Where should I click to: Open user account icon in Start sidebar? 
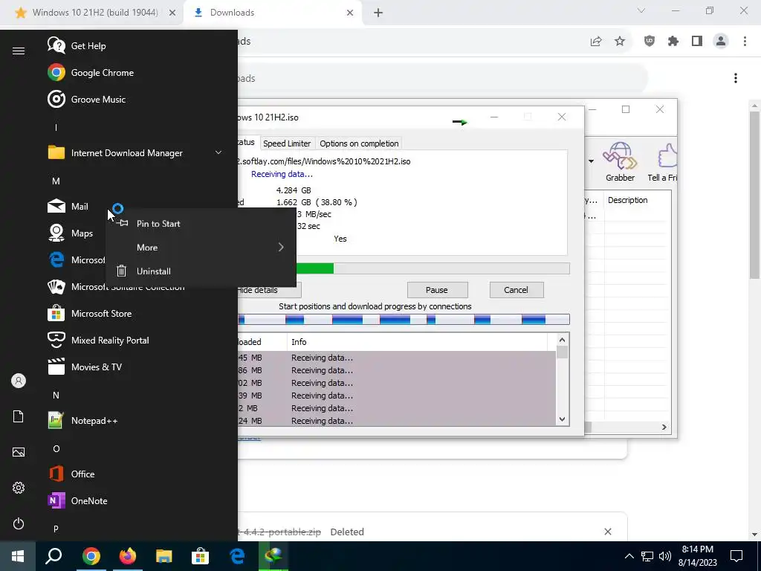pos(19,381)
